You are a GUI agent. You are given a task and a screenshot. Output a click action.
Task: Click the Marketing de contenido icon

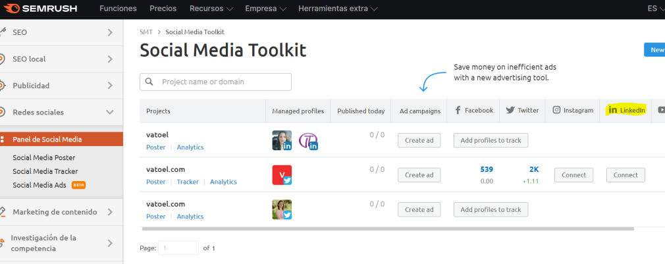(3, 212)
